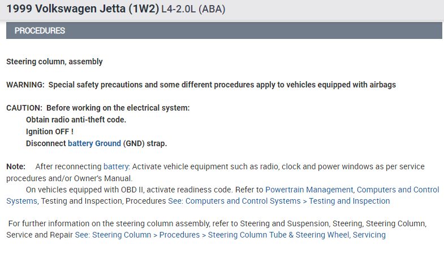Click the PROCEDURES section header bar

[x=224, y=30]
